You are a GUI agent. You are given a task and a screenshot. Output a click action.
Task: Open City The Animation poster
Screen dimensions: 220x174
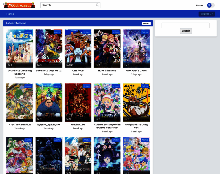click(x=20, y=102)
